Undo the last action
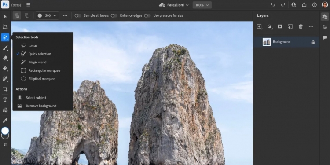Screen dimensions: 330x165 click(x=273, y=5)
